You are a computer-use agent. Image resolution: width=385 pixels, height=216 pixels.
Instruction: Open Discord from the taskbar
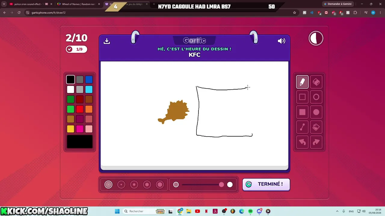[259, 211]
